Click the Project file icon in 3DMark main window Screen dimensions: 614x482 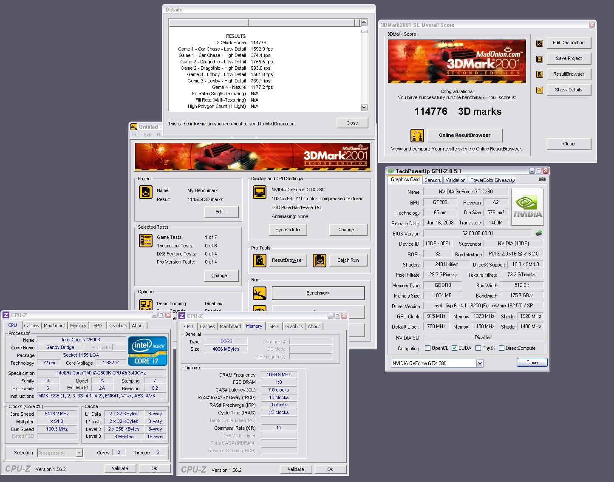pyautogui.click(x=146, y=192)
